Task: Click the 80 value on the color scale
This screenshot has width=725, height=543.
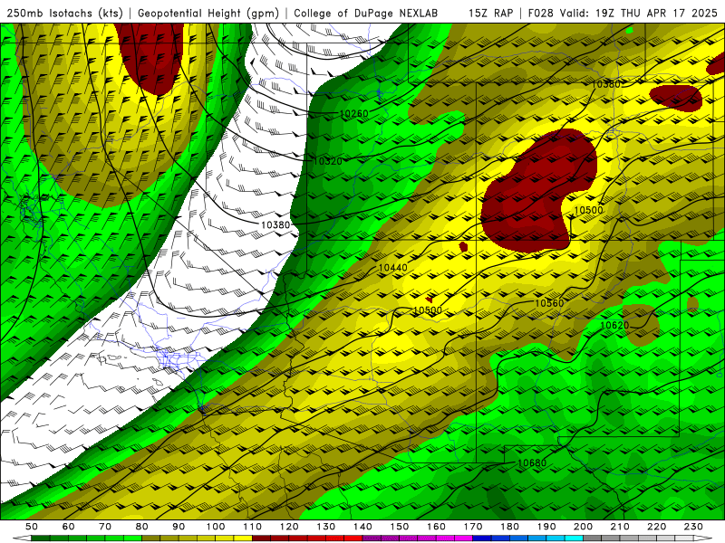Action: coord(142,527)
